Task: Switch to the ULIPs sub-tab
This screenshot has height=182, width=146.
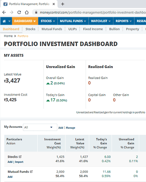Action: click(73, 29)
